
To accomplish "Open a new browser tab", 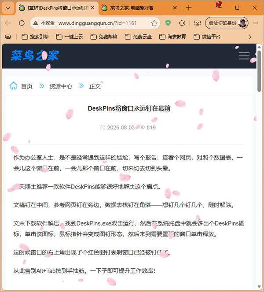I will pyautogui.click(x=188, y=8).
